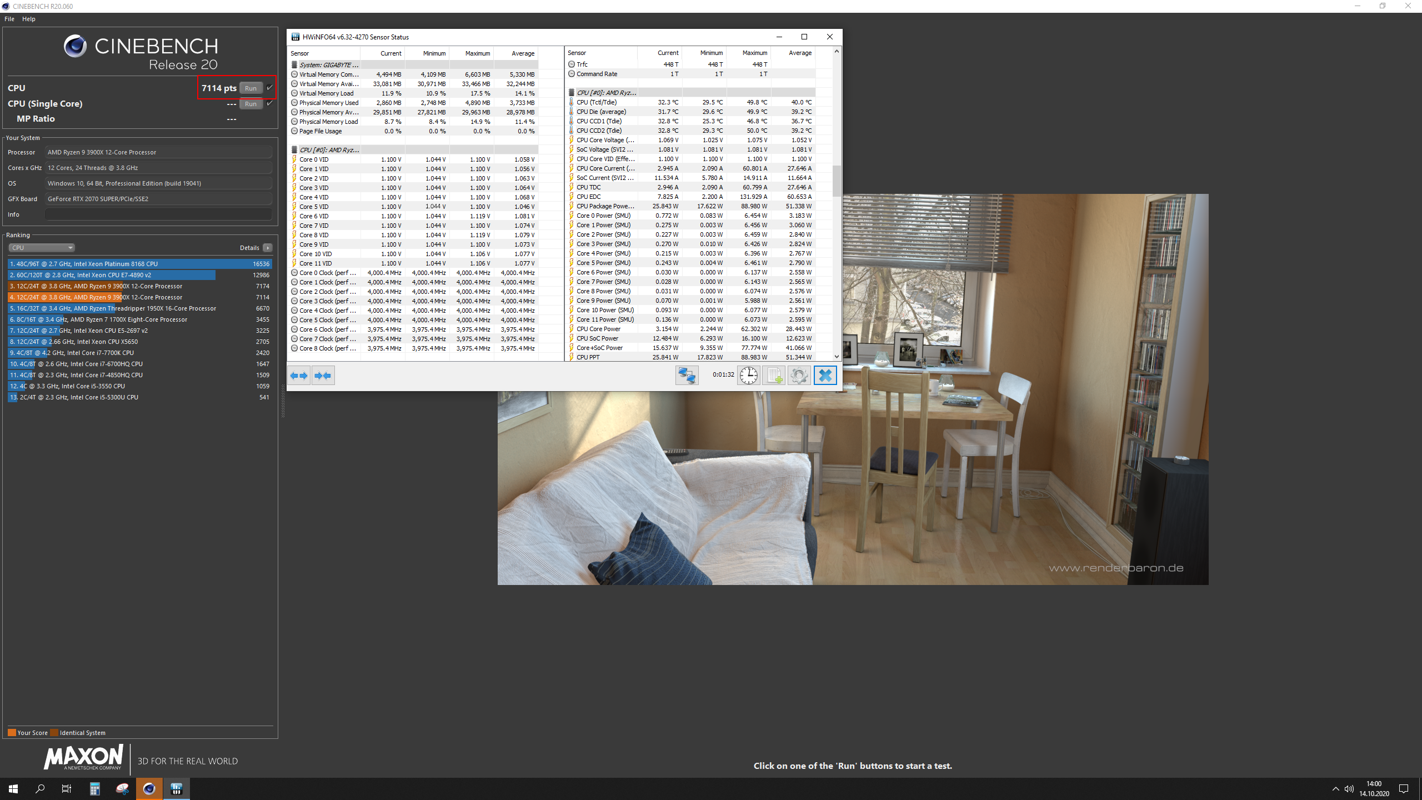This screenshot has height=800, width=1422.
Task: Open the File menu
Action: 9,19
